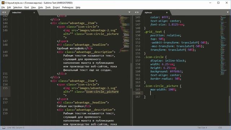231x130 pixels.
Task: Open the Find menu
Action: coord(26,7)
